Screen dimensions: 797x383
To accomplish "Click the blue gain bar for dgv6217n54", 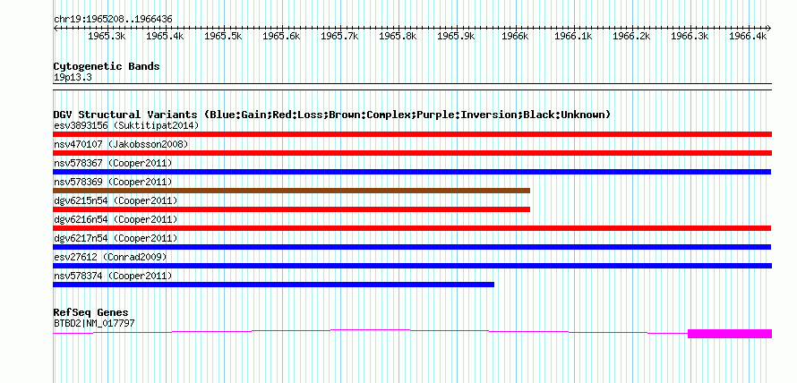I will coord(412,247).
